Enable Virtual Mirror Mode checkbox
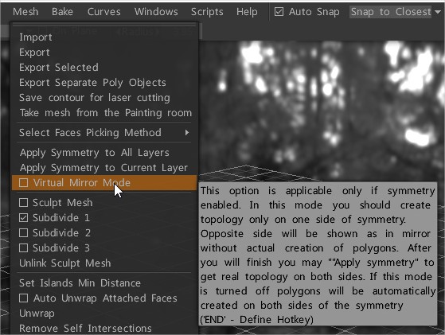Screen dimensions: 445x335 [24, 183]
